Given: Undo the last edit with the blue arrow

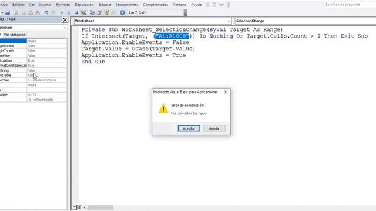Looking at the screenshot, I should coord(46,13).
